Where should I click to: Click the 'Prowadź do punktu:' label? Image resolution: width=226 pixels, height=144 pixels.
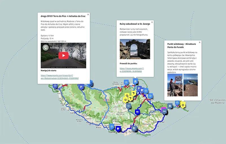tap(129, 63)
